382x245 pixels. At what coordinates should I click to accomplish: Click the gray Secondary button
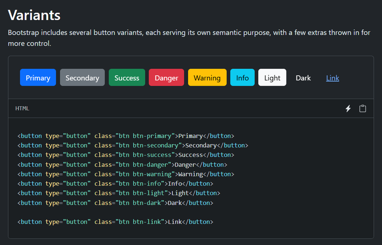point(82,78)
